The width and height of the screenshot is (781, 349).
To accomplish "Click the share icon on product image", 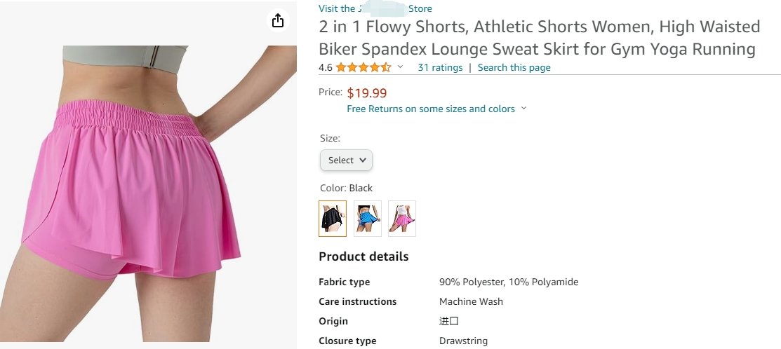I will (277, 20).
